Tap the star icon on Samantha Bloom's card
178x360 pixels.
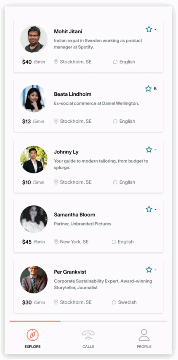[x=149, y=209]
